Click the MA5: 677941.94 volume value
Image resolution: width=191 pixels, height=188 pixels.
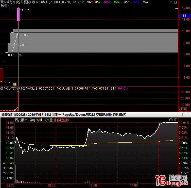(x=104, y=89)
